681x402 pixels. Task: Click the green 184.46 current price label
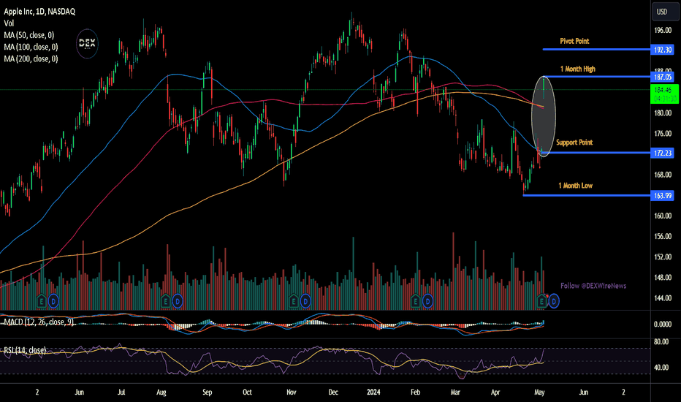click(664, 94)
